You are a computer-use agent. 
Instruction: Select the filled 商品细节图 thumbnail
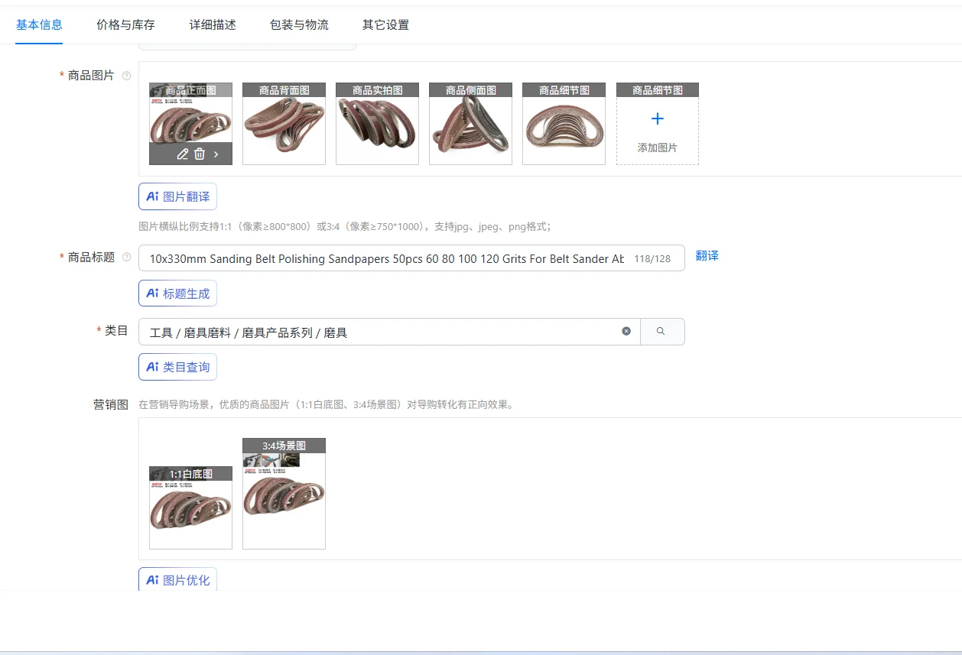[x=564, y=124]
